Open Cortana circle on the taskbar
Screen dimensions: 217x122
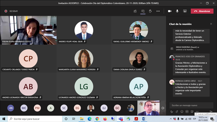[x=66, y=119]
